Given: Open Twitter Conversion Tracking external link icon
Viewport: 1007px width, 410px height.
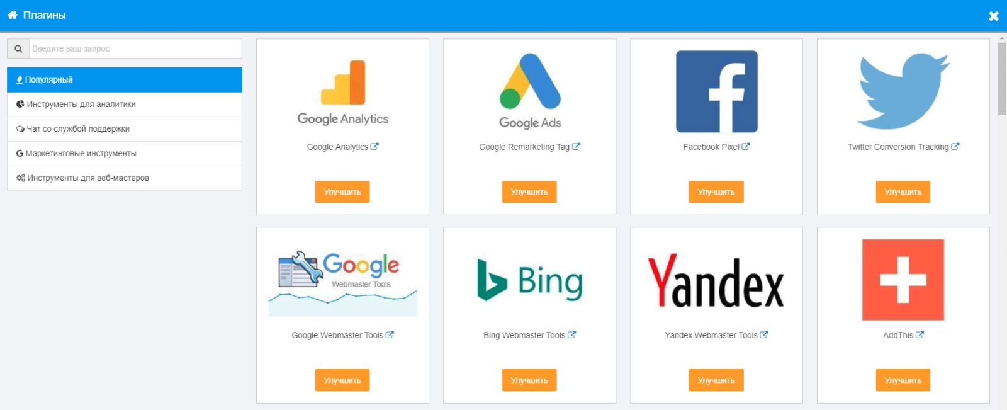Looking at the screenshot, I should pos(955,146).
